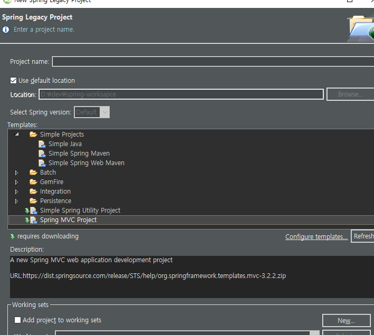The image size is (374, 335).
Task: Click the New working set button
Action: click(347, 320)
